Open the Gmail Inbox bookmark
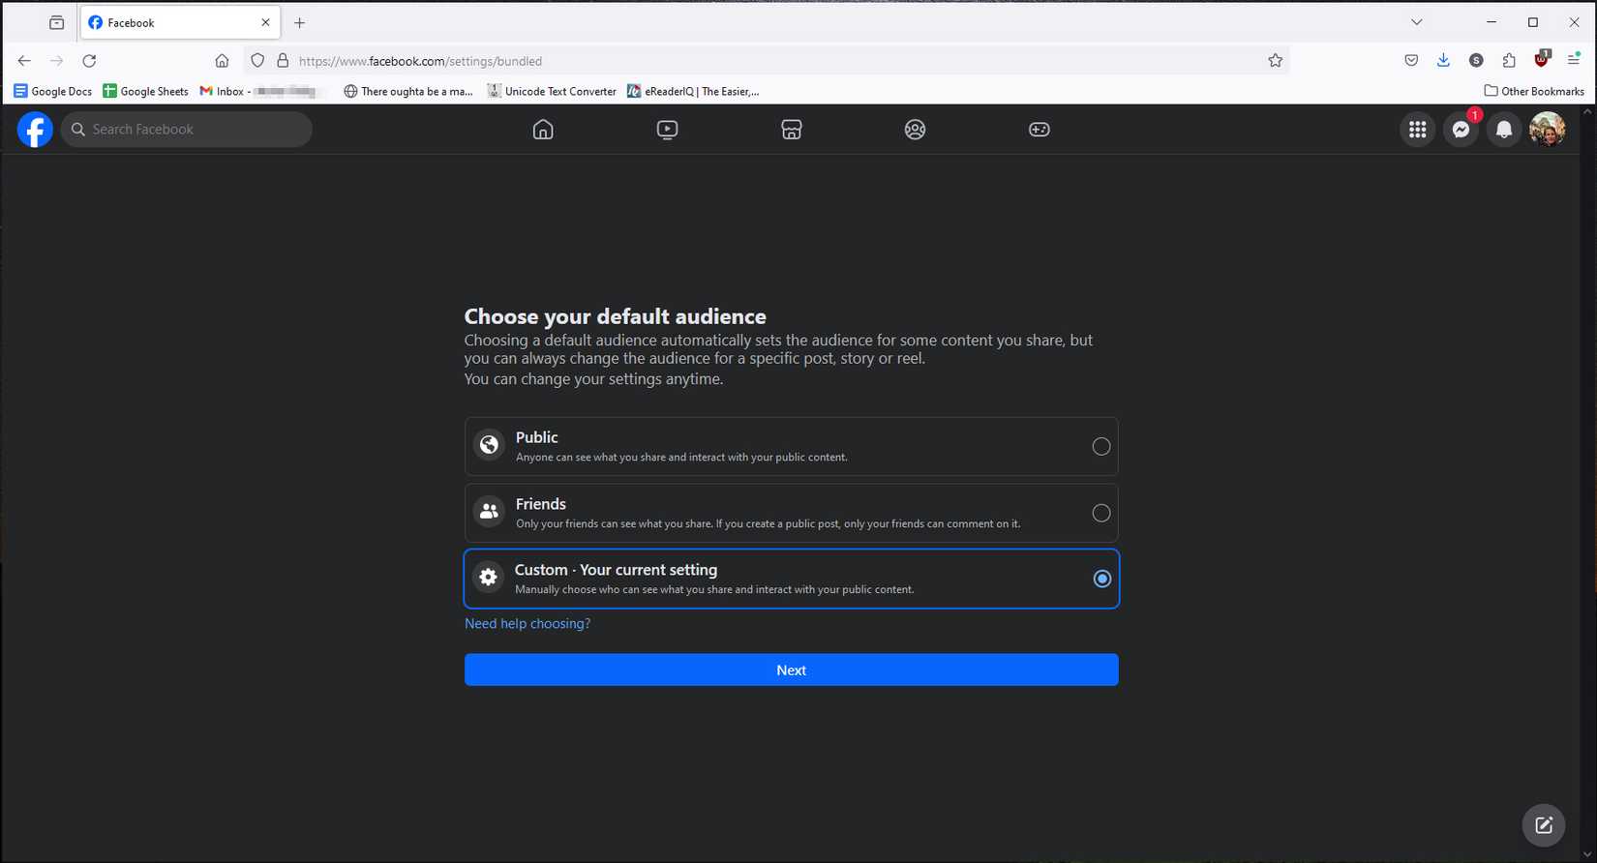1597x863 pixels. pyautogui.click(x=259, y=91)
